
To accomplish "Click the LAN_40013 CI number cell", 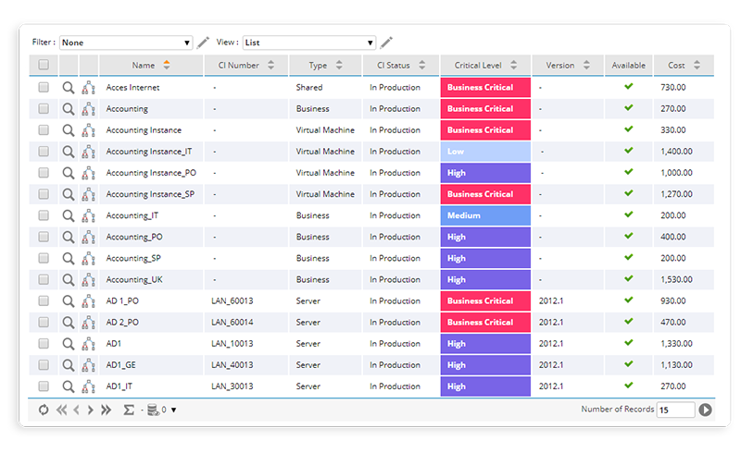I will click(232, 365).
